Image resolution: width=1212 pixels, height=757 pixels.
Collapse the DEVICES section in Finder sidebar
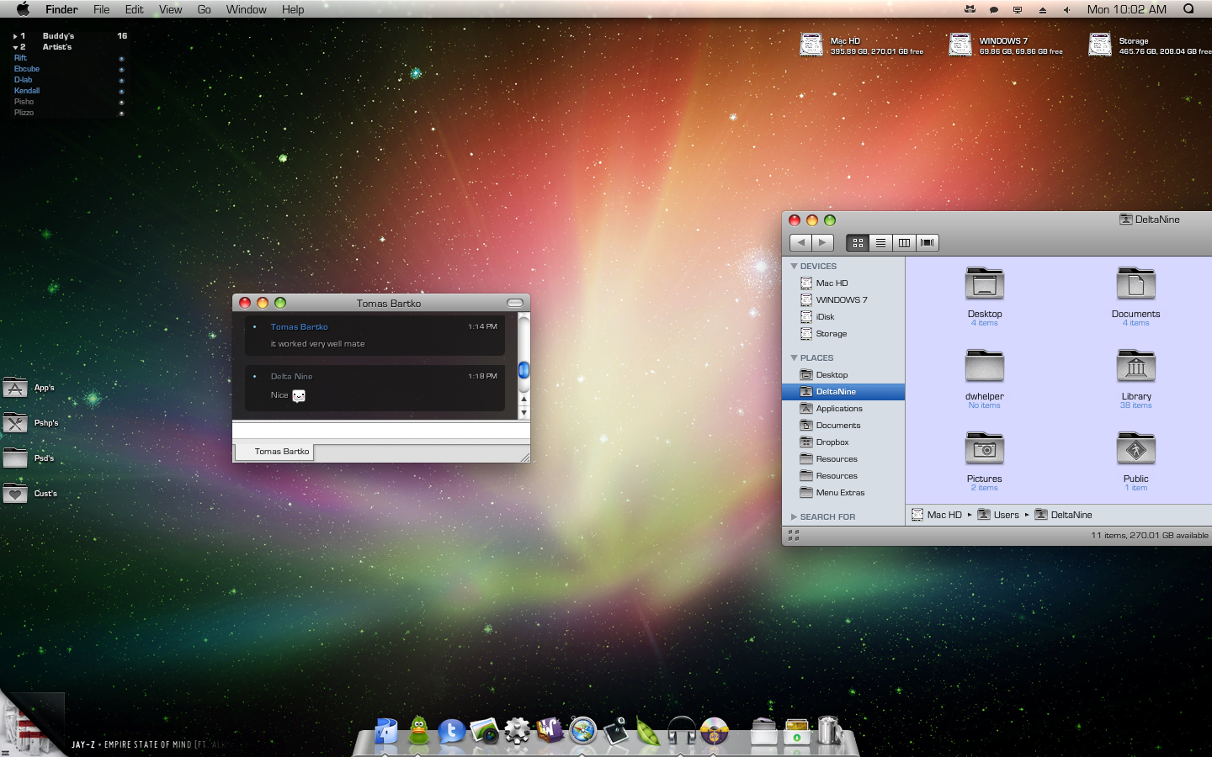(794, 266)
